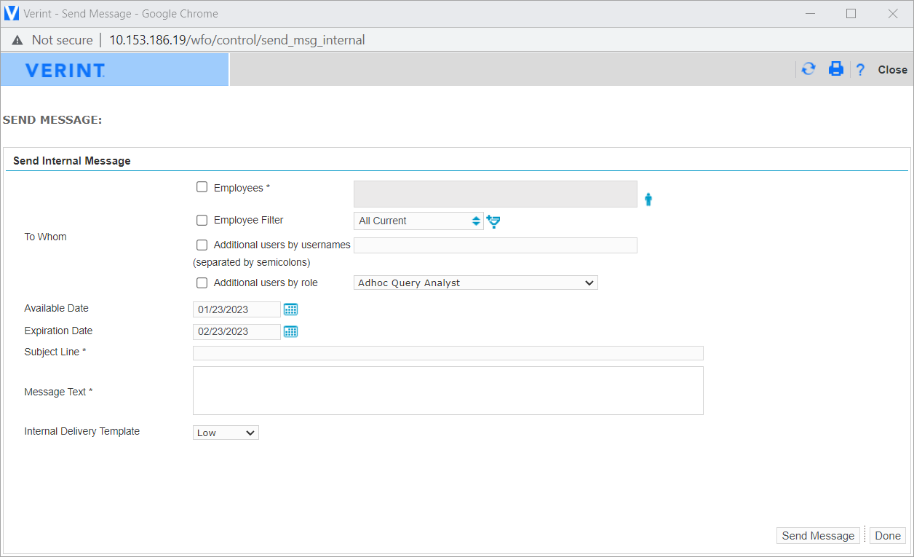Click Close in the top header
The image size is (914, 557).
(x=892, y=70)
